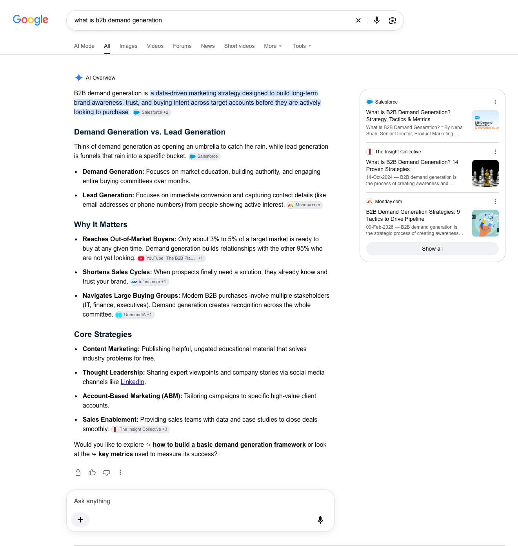Start voice search with the microphone icon
Viewport: 518px width, 546px height.
coord(377,20)
